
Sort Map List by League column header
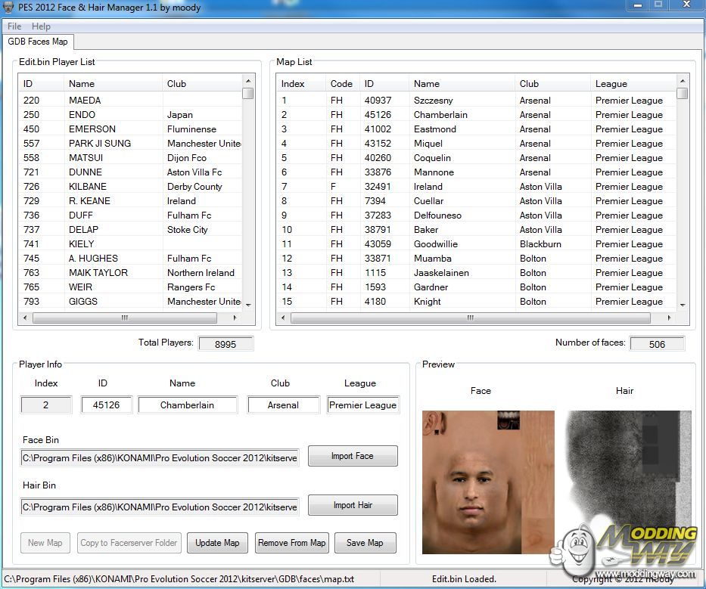coord(611,84)
